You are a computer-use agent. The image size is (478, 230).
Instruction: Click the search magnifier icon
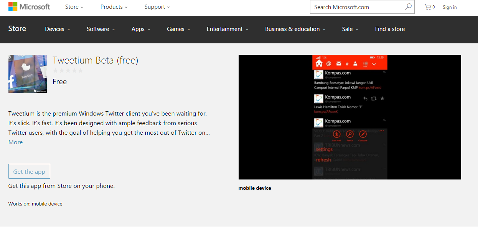pyautogui.click(x=408, y=7)
